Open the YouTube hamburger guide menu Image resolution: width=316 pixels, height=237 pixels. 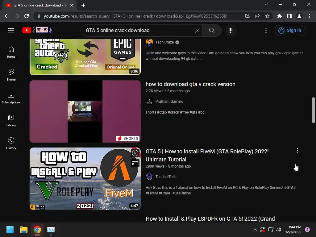(11, 31)
